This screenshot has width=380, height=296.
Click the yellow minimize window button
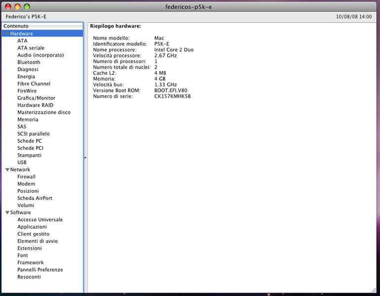[x=17, y=7]
